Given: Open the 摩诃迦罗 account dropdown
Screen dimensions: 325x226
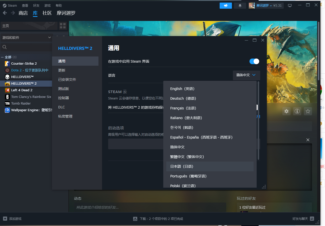Looking at the screenshot, I should (x=266, y=5).
